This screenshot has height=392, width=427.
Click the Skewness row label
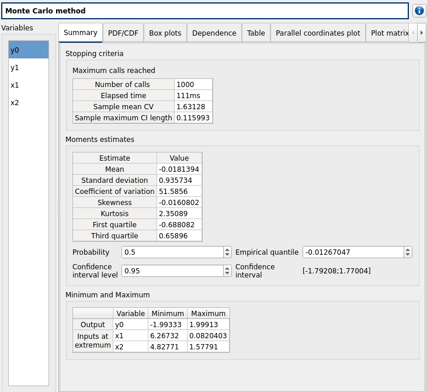point(114,202)
